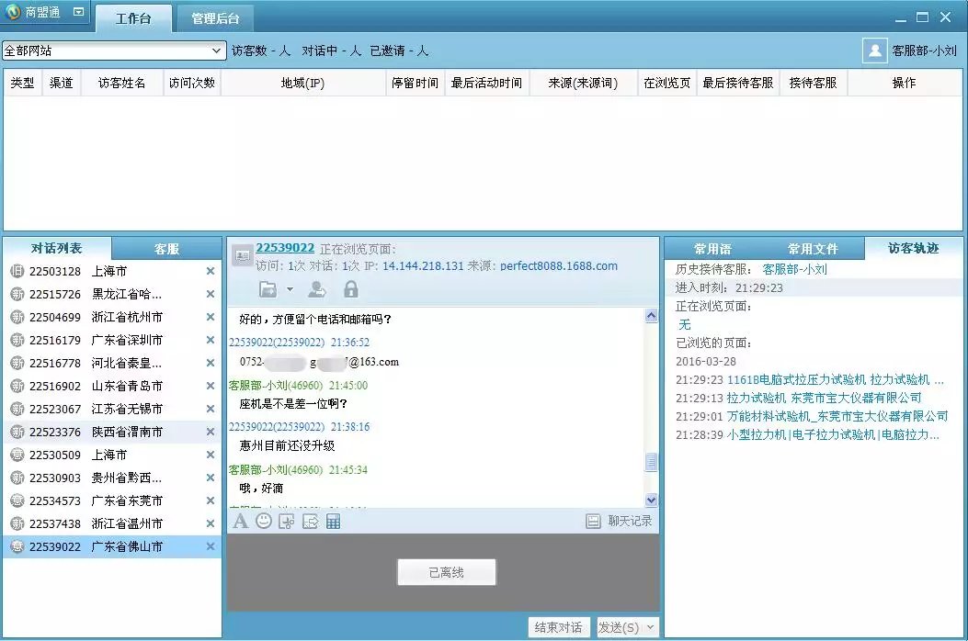The height and width of the screenshot is (641, 968).
Task: Expand the folder icon dropdown arrow
Action: (x=290, y=290)
